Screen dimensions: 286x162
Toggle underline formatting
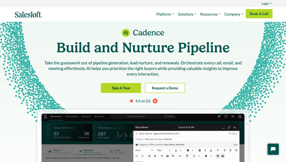pyautogui.click(x=211, y=150)
